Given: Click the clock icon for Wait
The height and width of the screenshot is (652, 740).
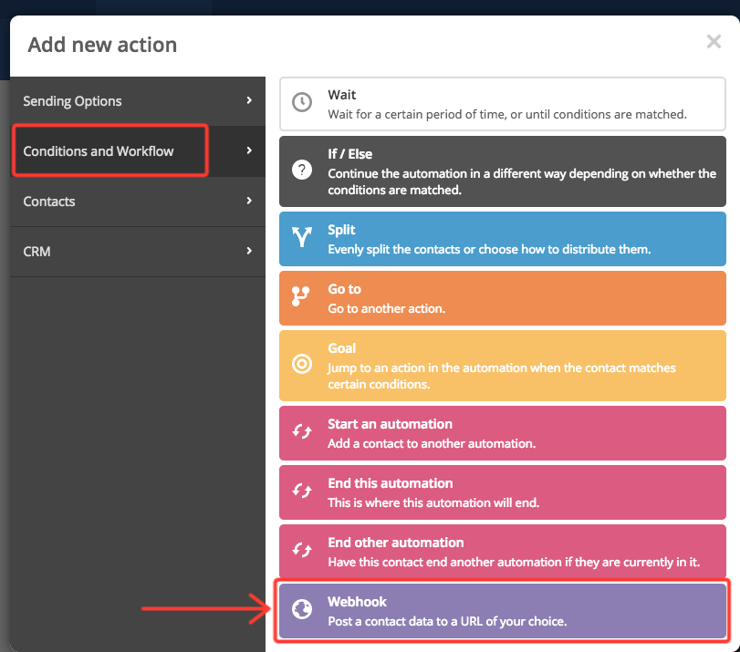Looking at the screenshot, I should (302, 102).
